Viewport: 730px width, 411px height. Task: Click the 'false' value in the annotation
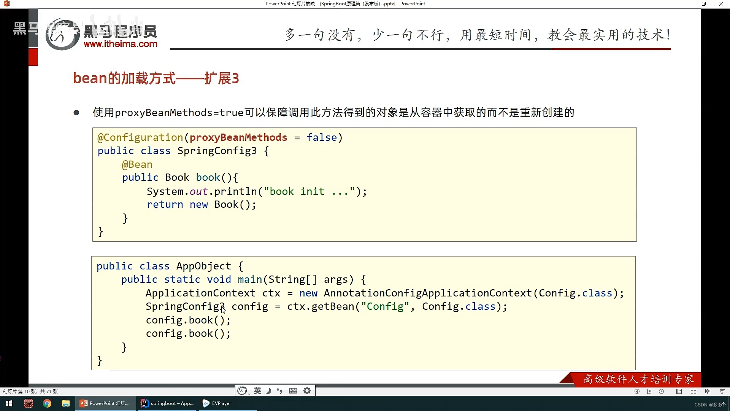[x=322, y=137]
